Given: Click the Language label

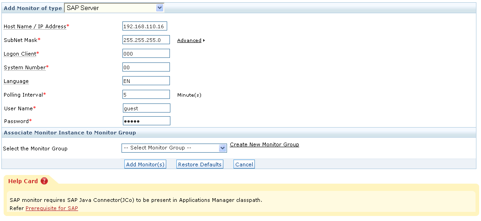Looking at the screenshot, I should point(16,81).
